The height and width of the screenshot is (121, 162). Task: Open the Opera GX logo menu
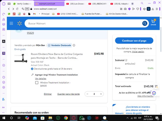[4, 4]
